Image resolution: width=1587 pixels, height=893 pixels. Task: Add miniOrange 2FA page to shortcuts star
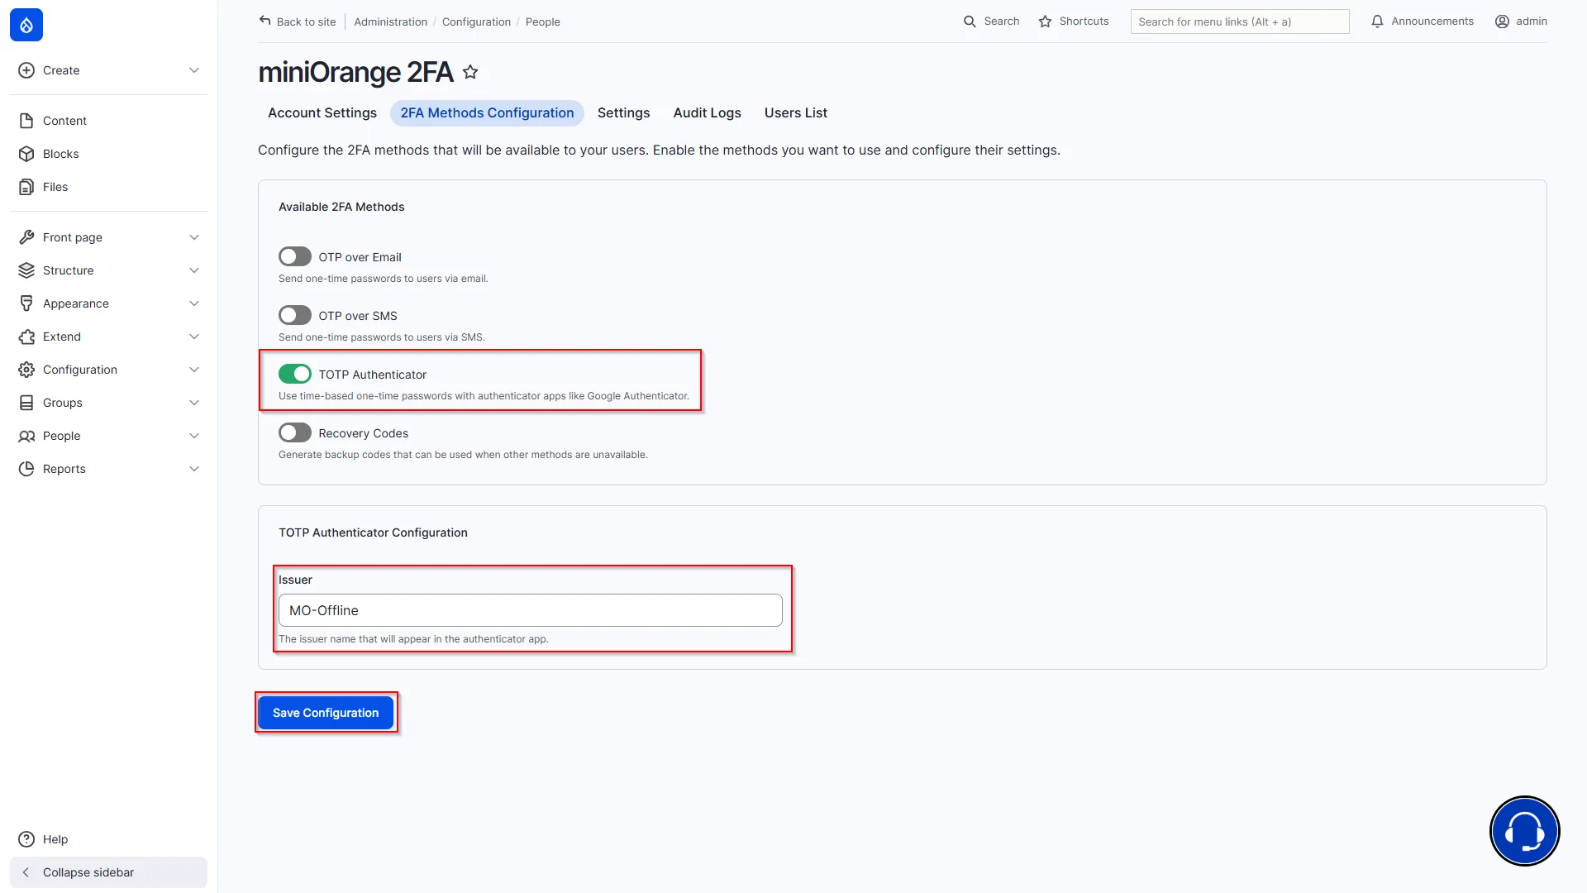click(x=470, y=72)
